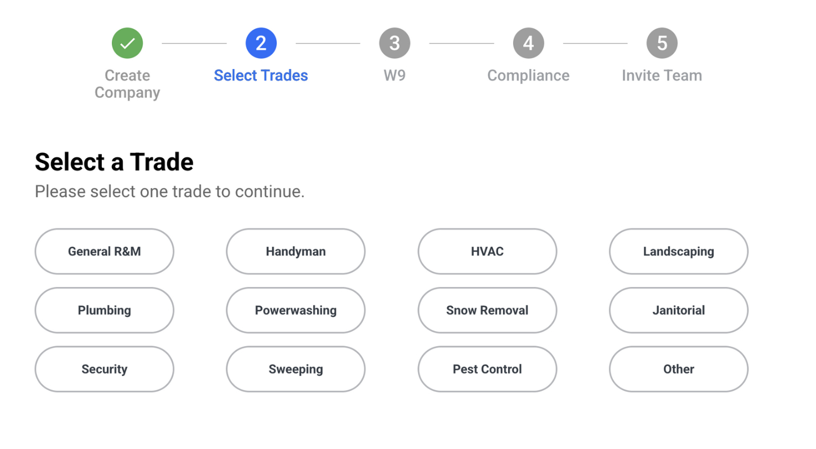Click step 5 Invite Team circle

tap(661, 43)
